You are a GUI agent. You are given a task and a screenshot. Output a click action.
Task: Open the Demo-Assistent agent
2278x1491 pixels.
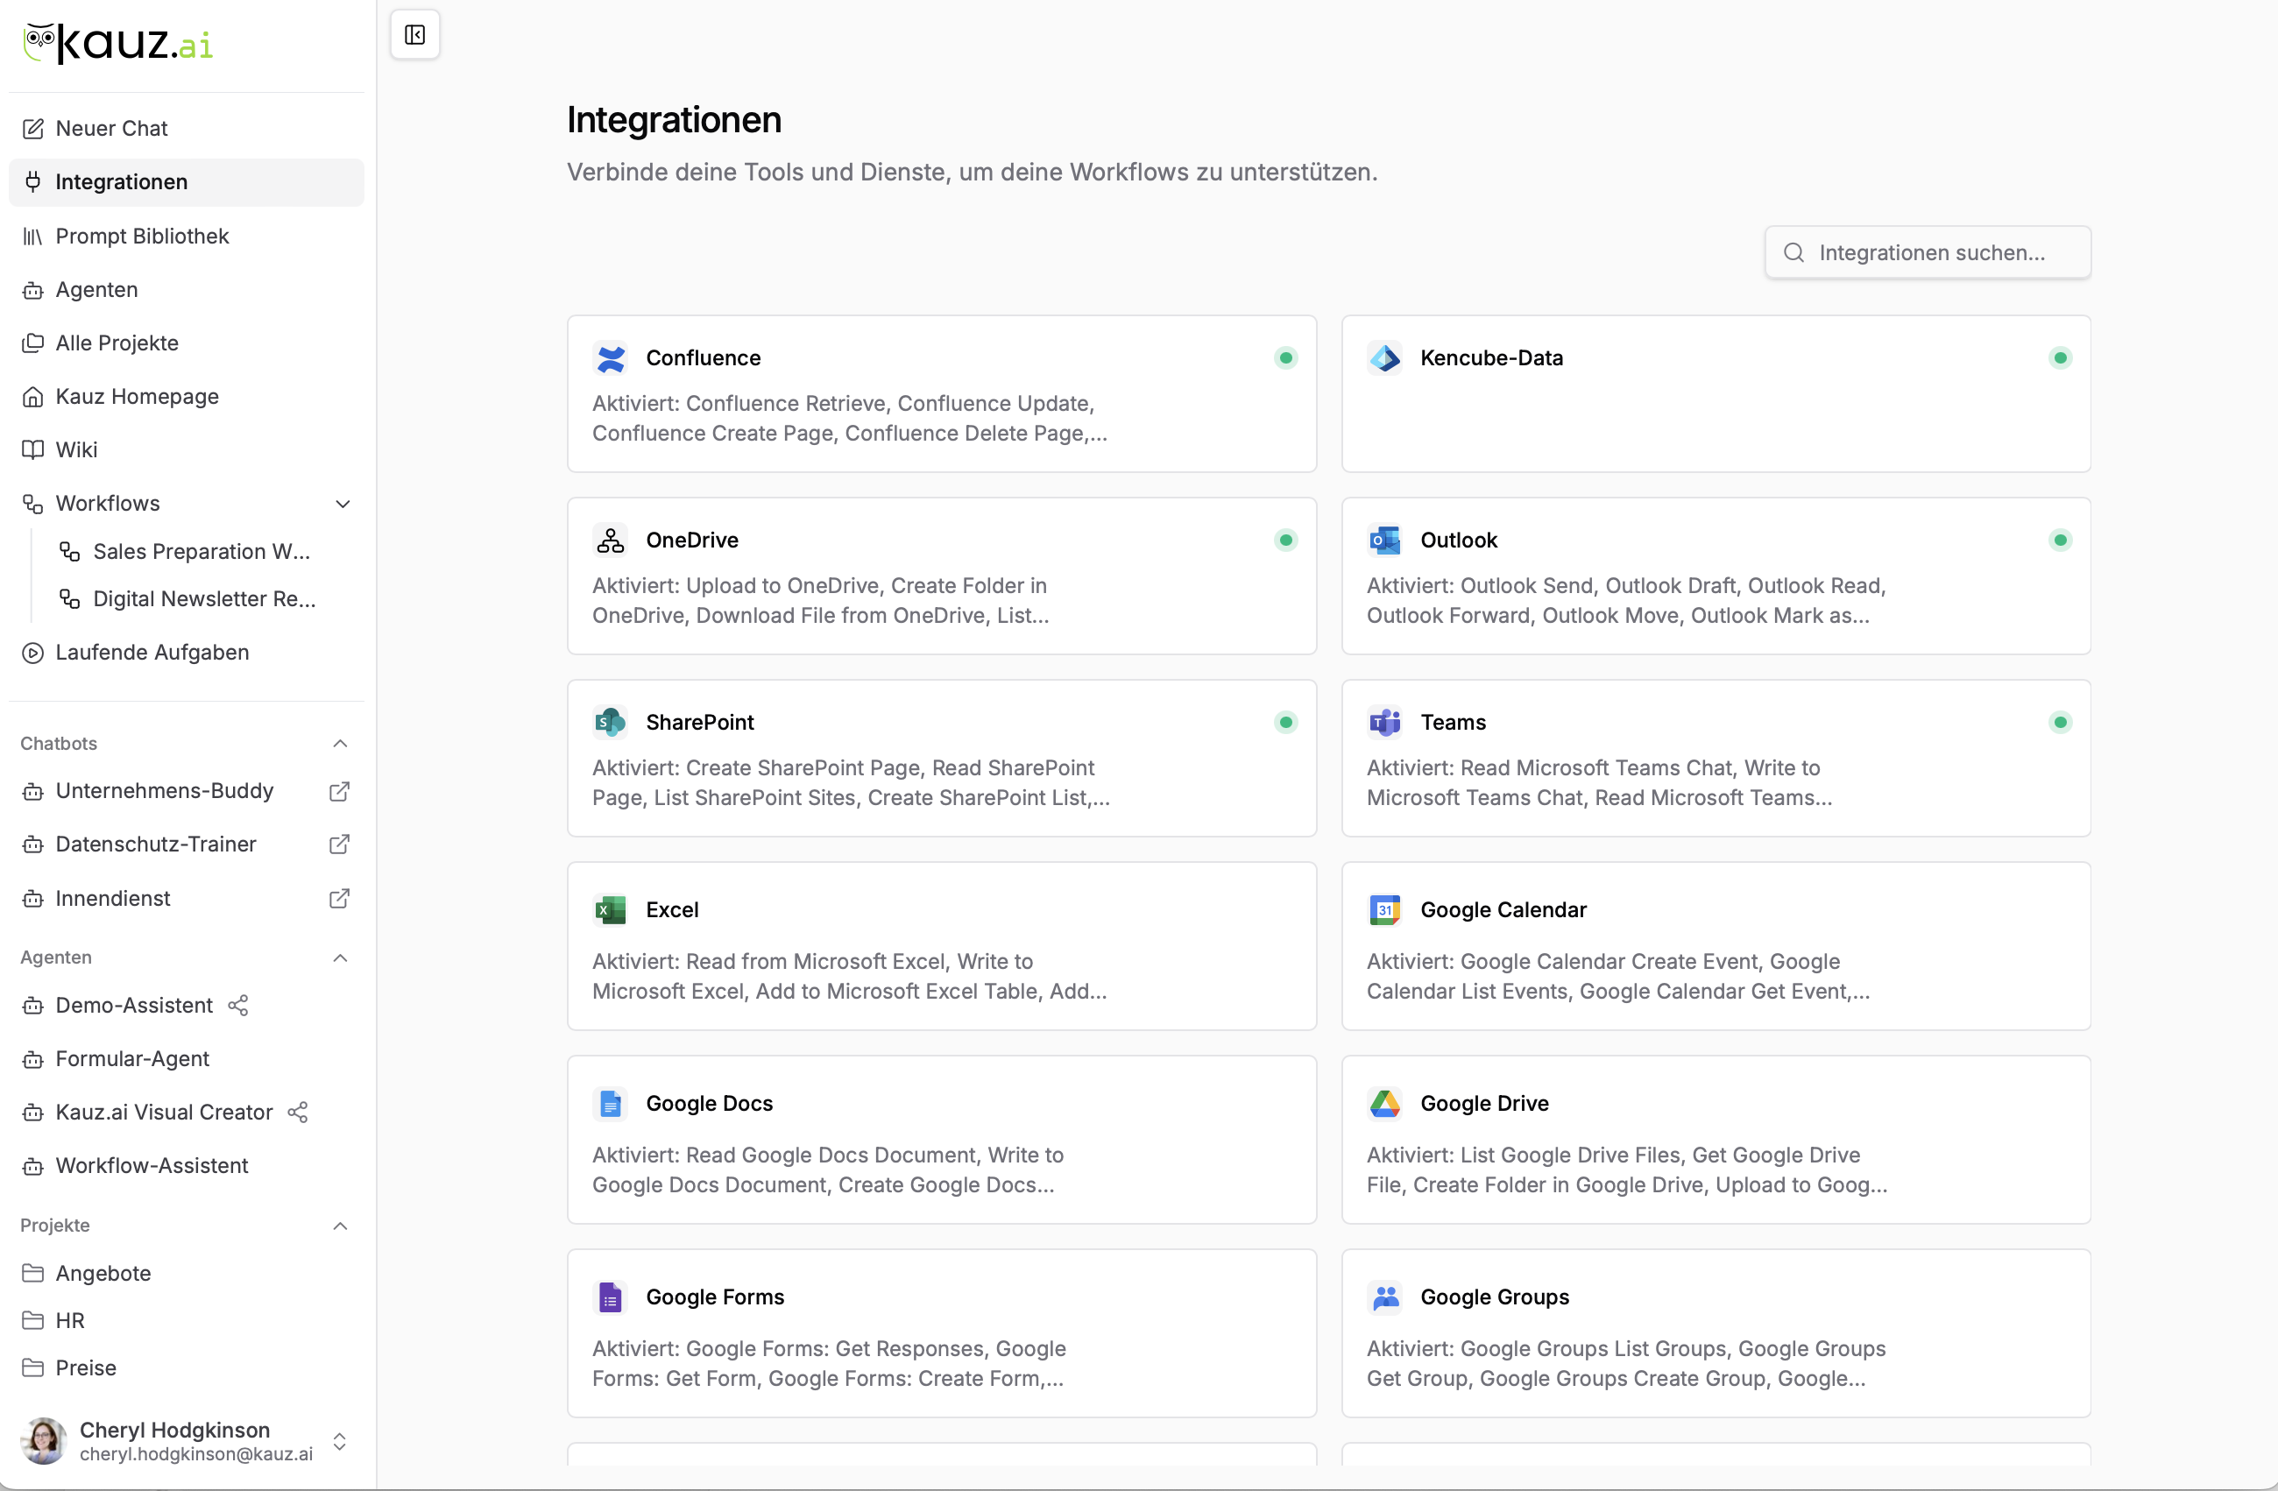tap(134, 1006)
